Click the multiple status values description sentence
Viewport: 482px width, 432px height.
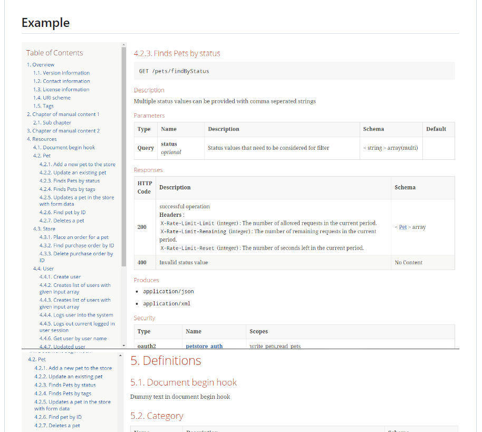click(x=225, y=101)
